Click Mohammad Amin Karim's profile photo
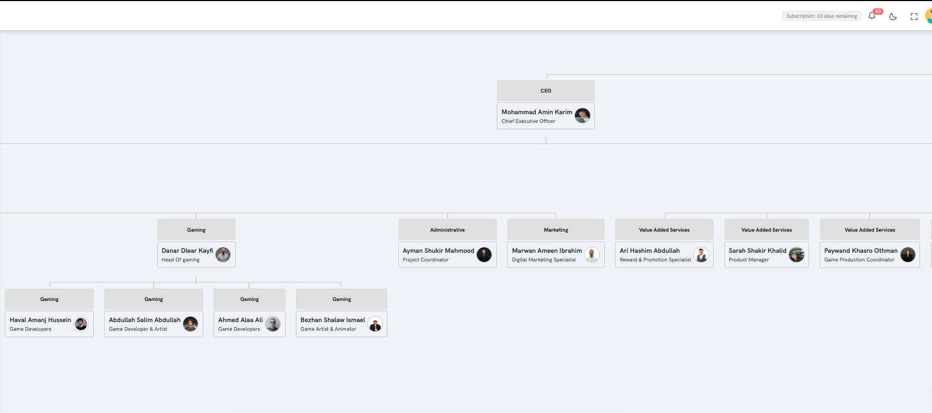The height and width of the screenshot is (413, 932). pyautogui.click(x=582, y=116)
